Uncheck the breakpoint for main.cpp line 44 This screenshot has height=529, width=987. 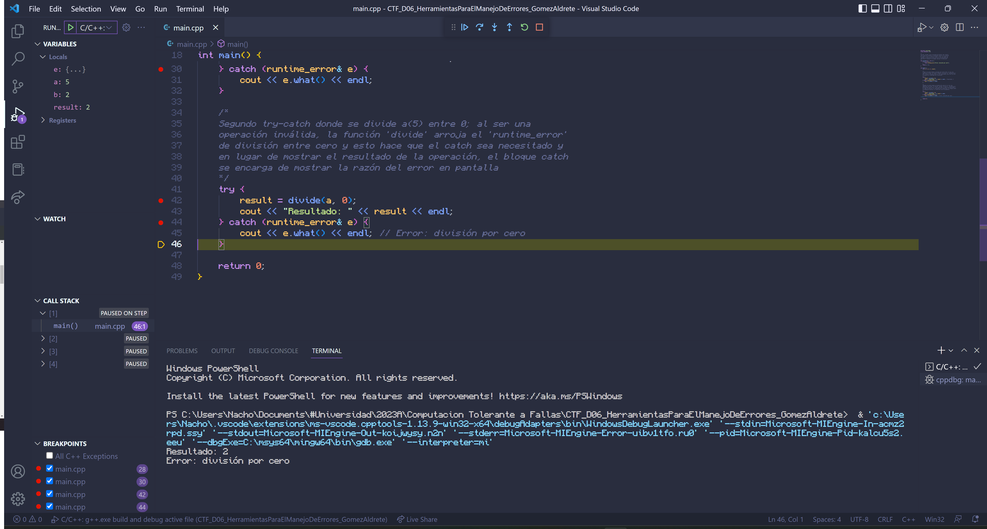tap(49, 506)
